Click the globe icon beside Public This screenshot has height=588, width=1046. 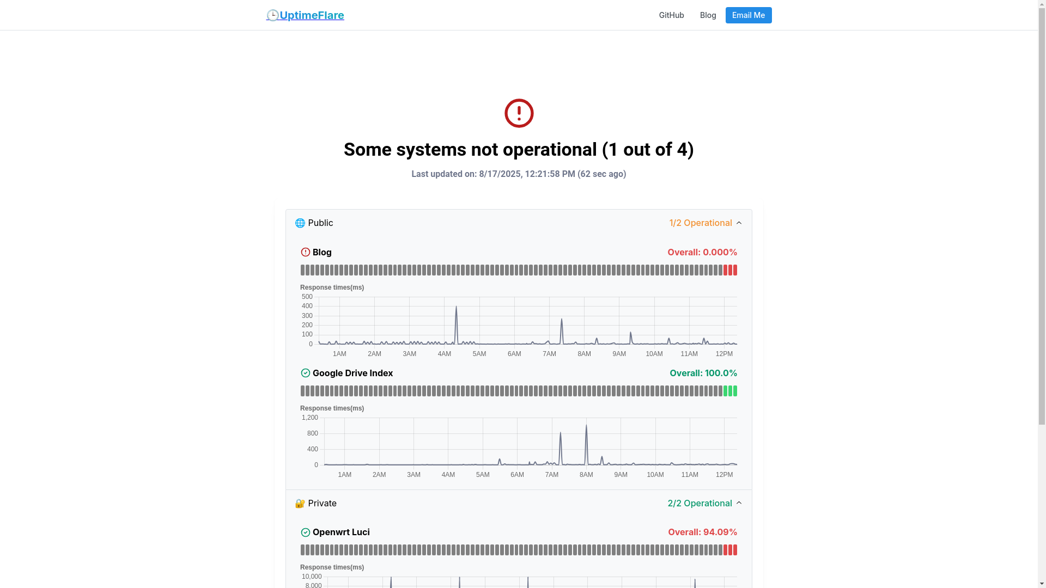pyautogui.click(x=300, y=223)
